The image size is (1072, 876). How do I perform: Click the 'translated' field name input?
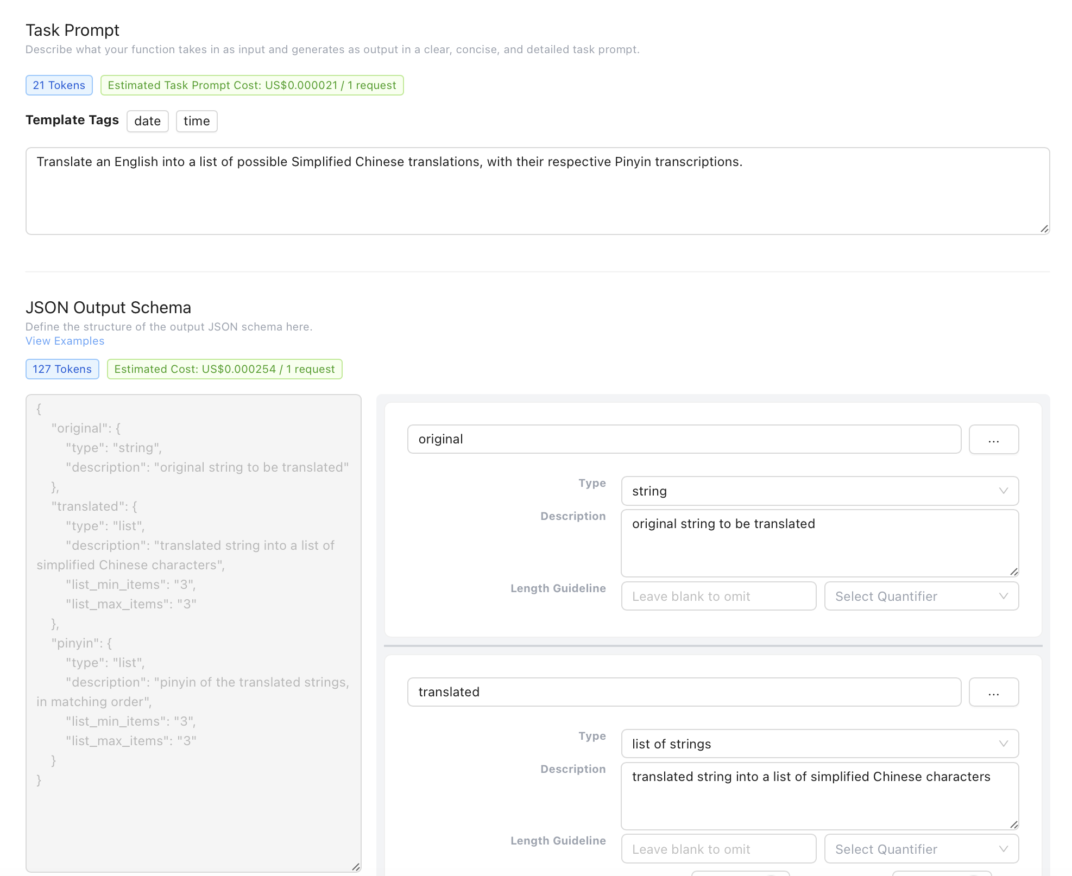pyautogui.click(x=684, y=692)
